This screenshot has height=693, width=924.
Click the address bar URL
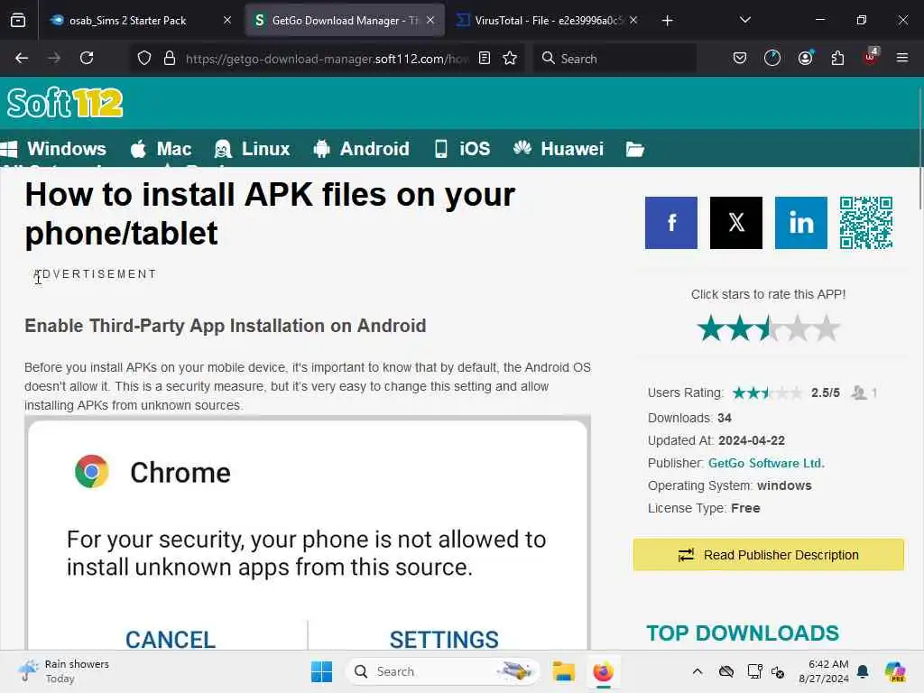(x=327, y=59)
